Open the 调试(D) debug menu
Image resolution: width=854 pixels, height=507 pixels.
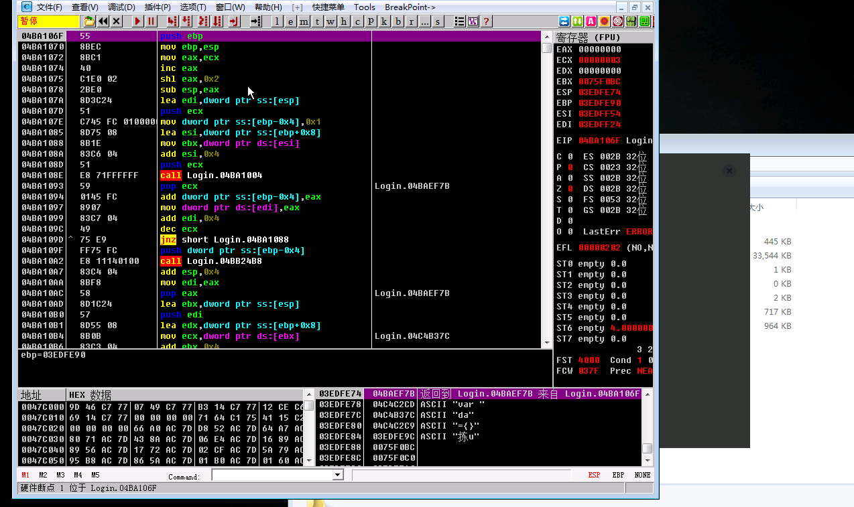pos(121,7)
